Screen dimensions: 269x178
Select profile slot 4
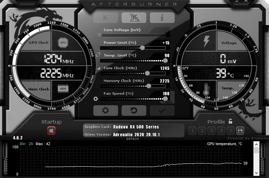point(221,131)
